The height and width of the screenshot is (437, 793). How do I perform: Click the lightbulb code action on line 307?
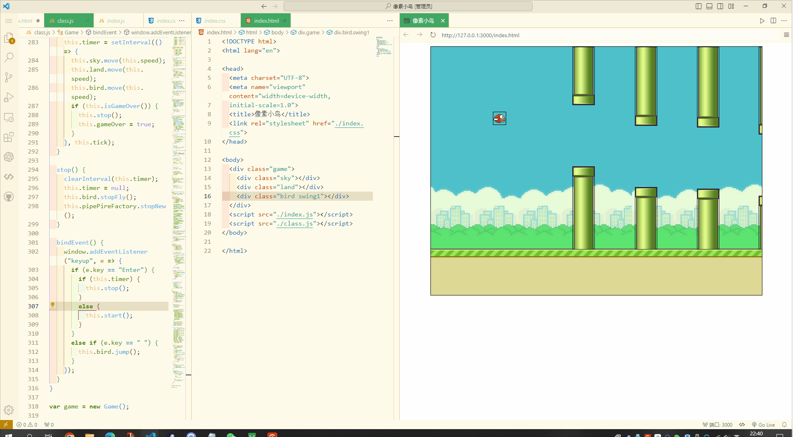click(53, 305)
